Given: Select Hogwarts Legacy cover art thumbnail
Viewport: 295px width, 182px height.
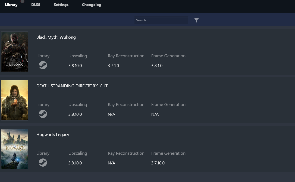Looking at the screenshot, I should tap(15, 149).
